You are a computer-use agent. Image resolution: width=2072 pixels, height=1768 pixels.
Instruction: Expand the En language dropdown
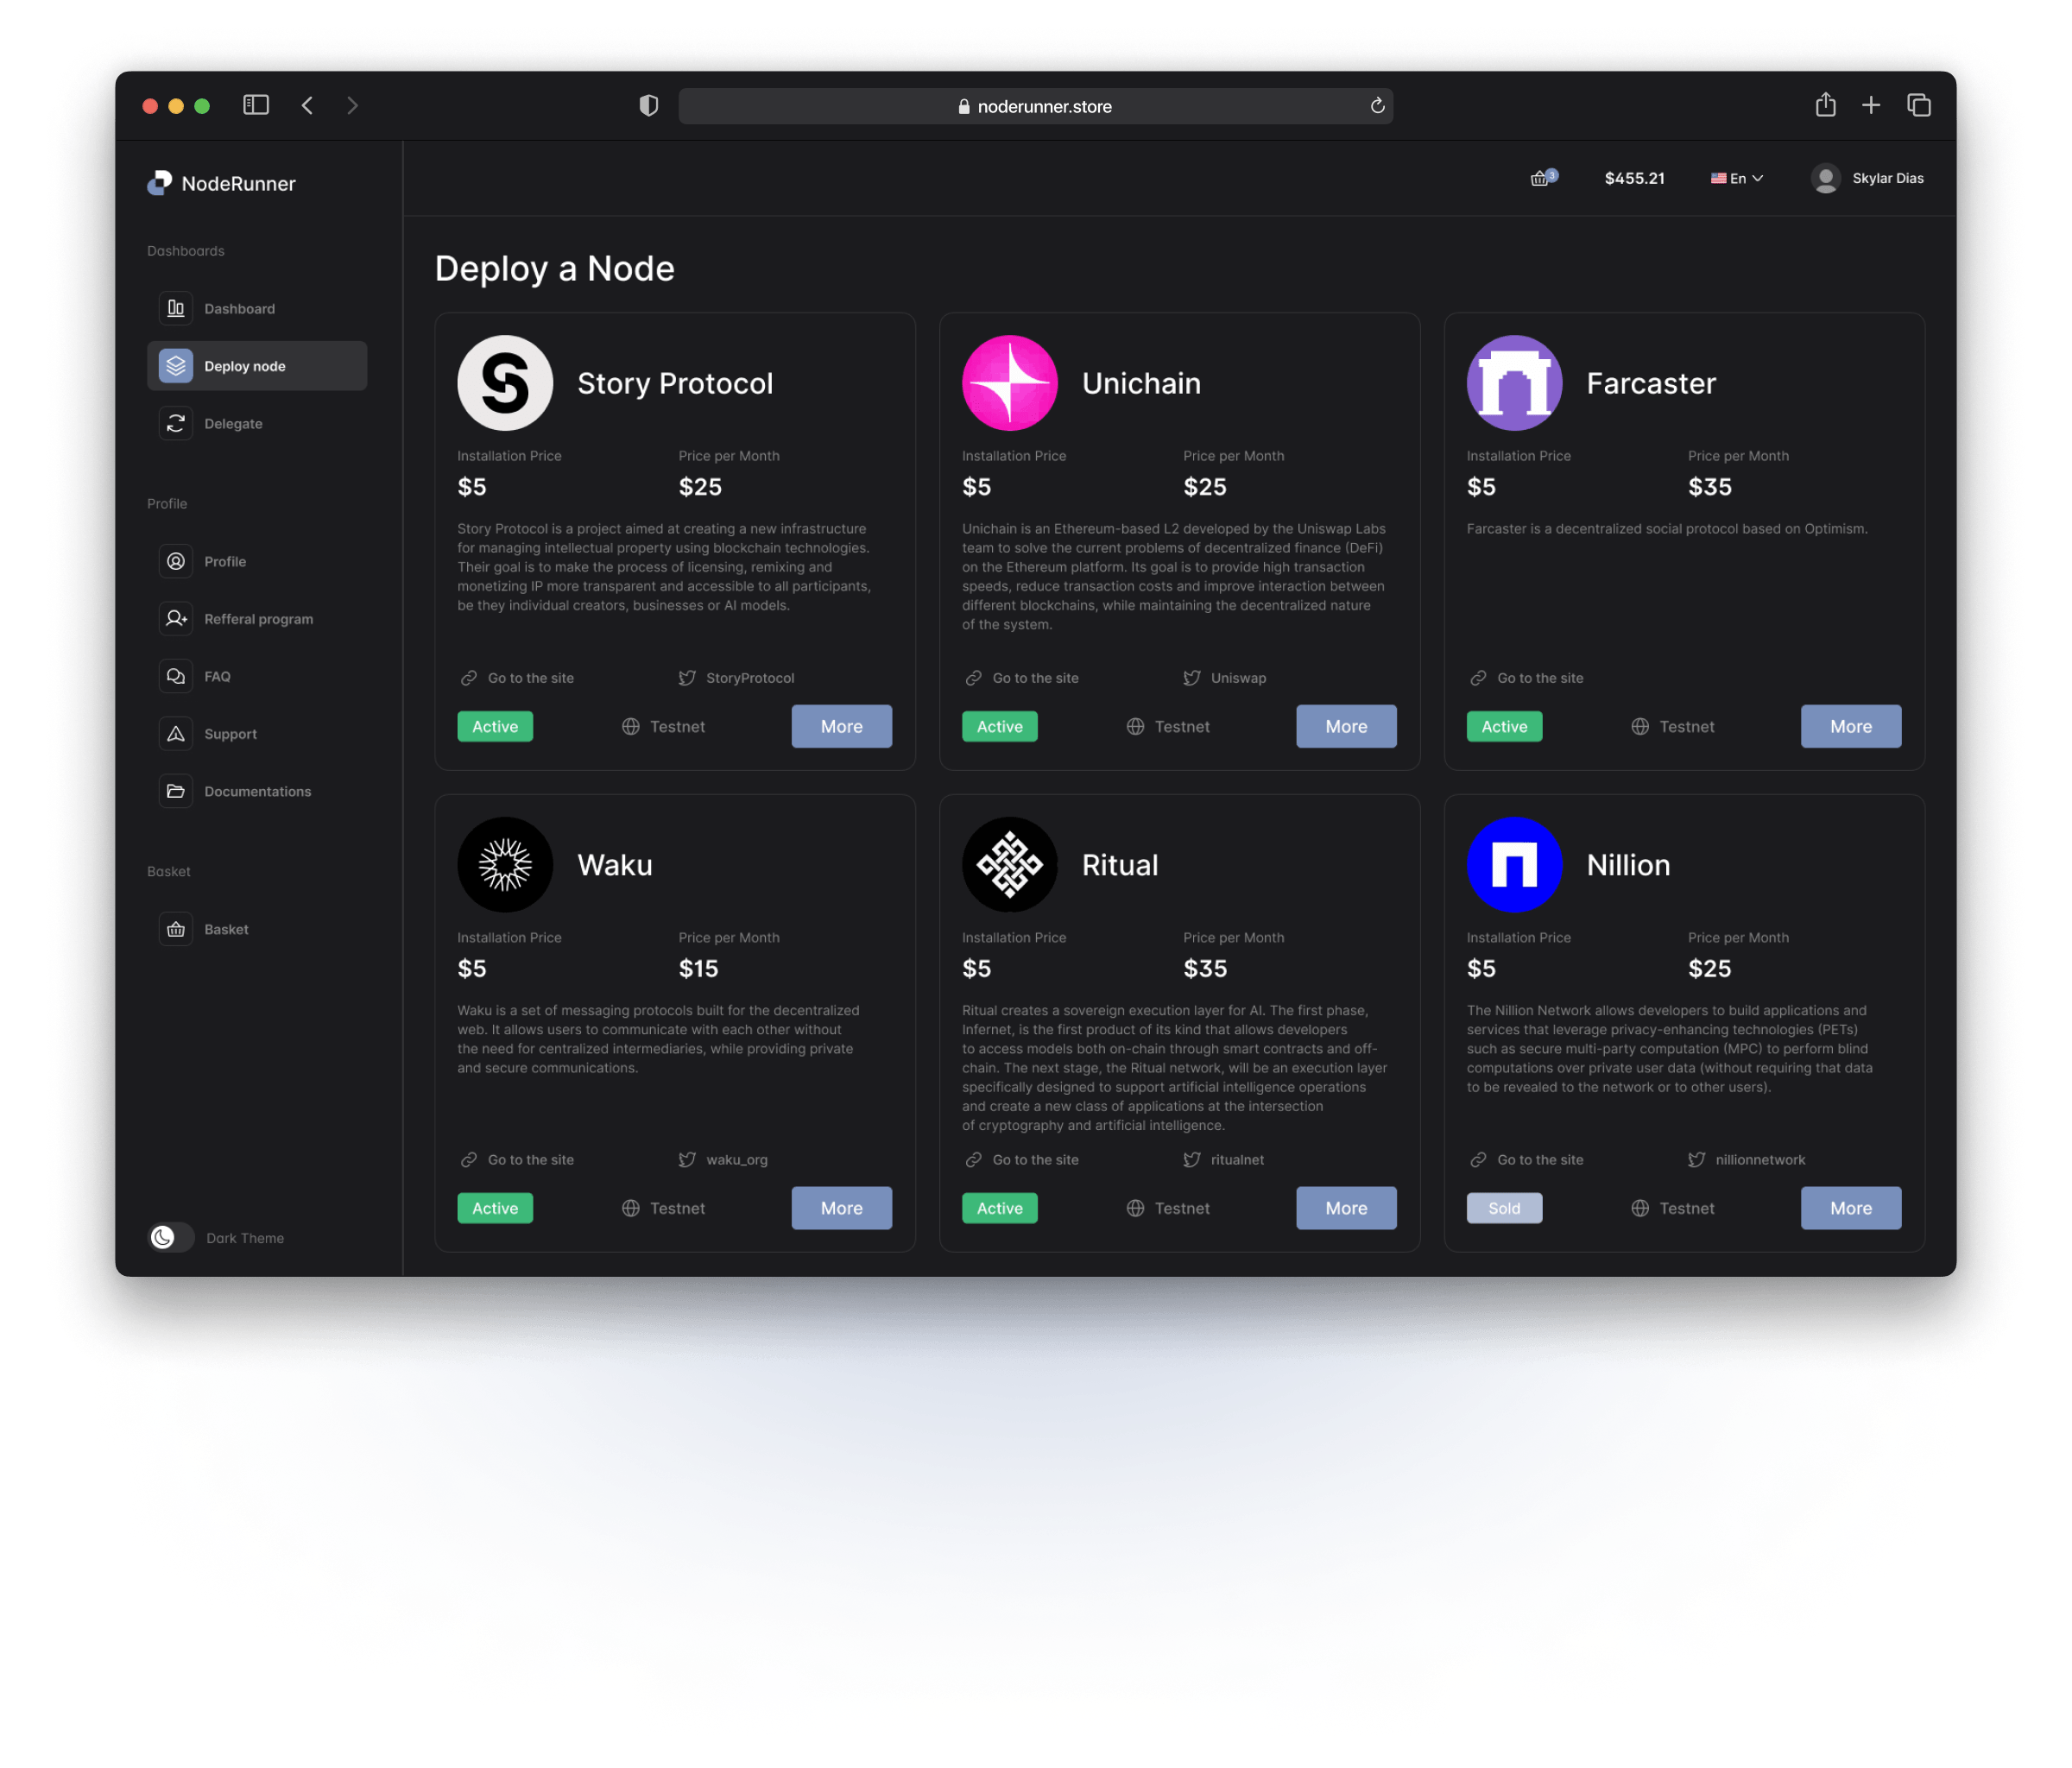pos(1737,178)
